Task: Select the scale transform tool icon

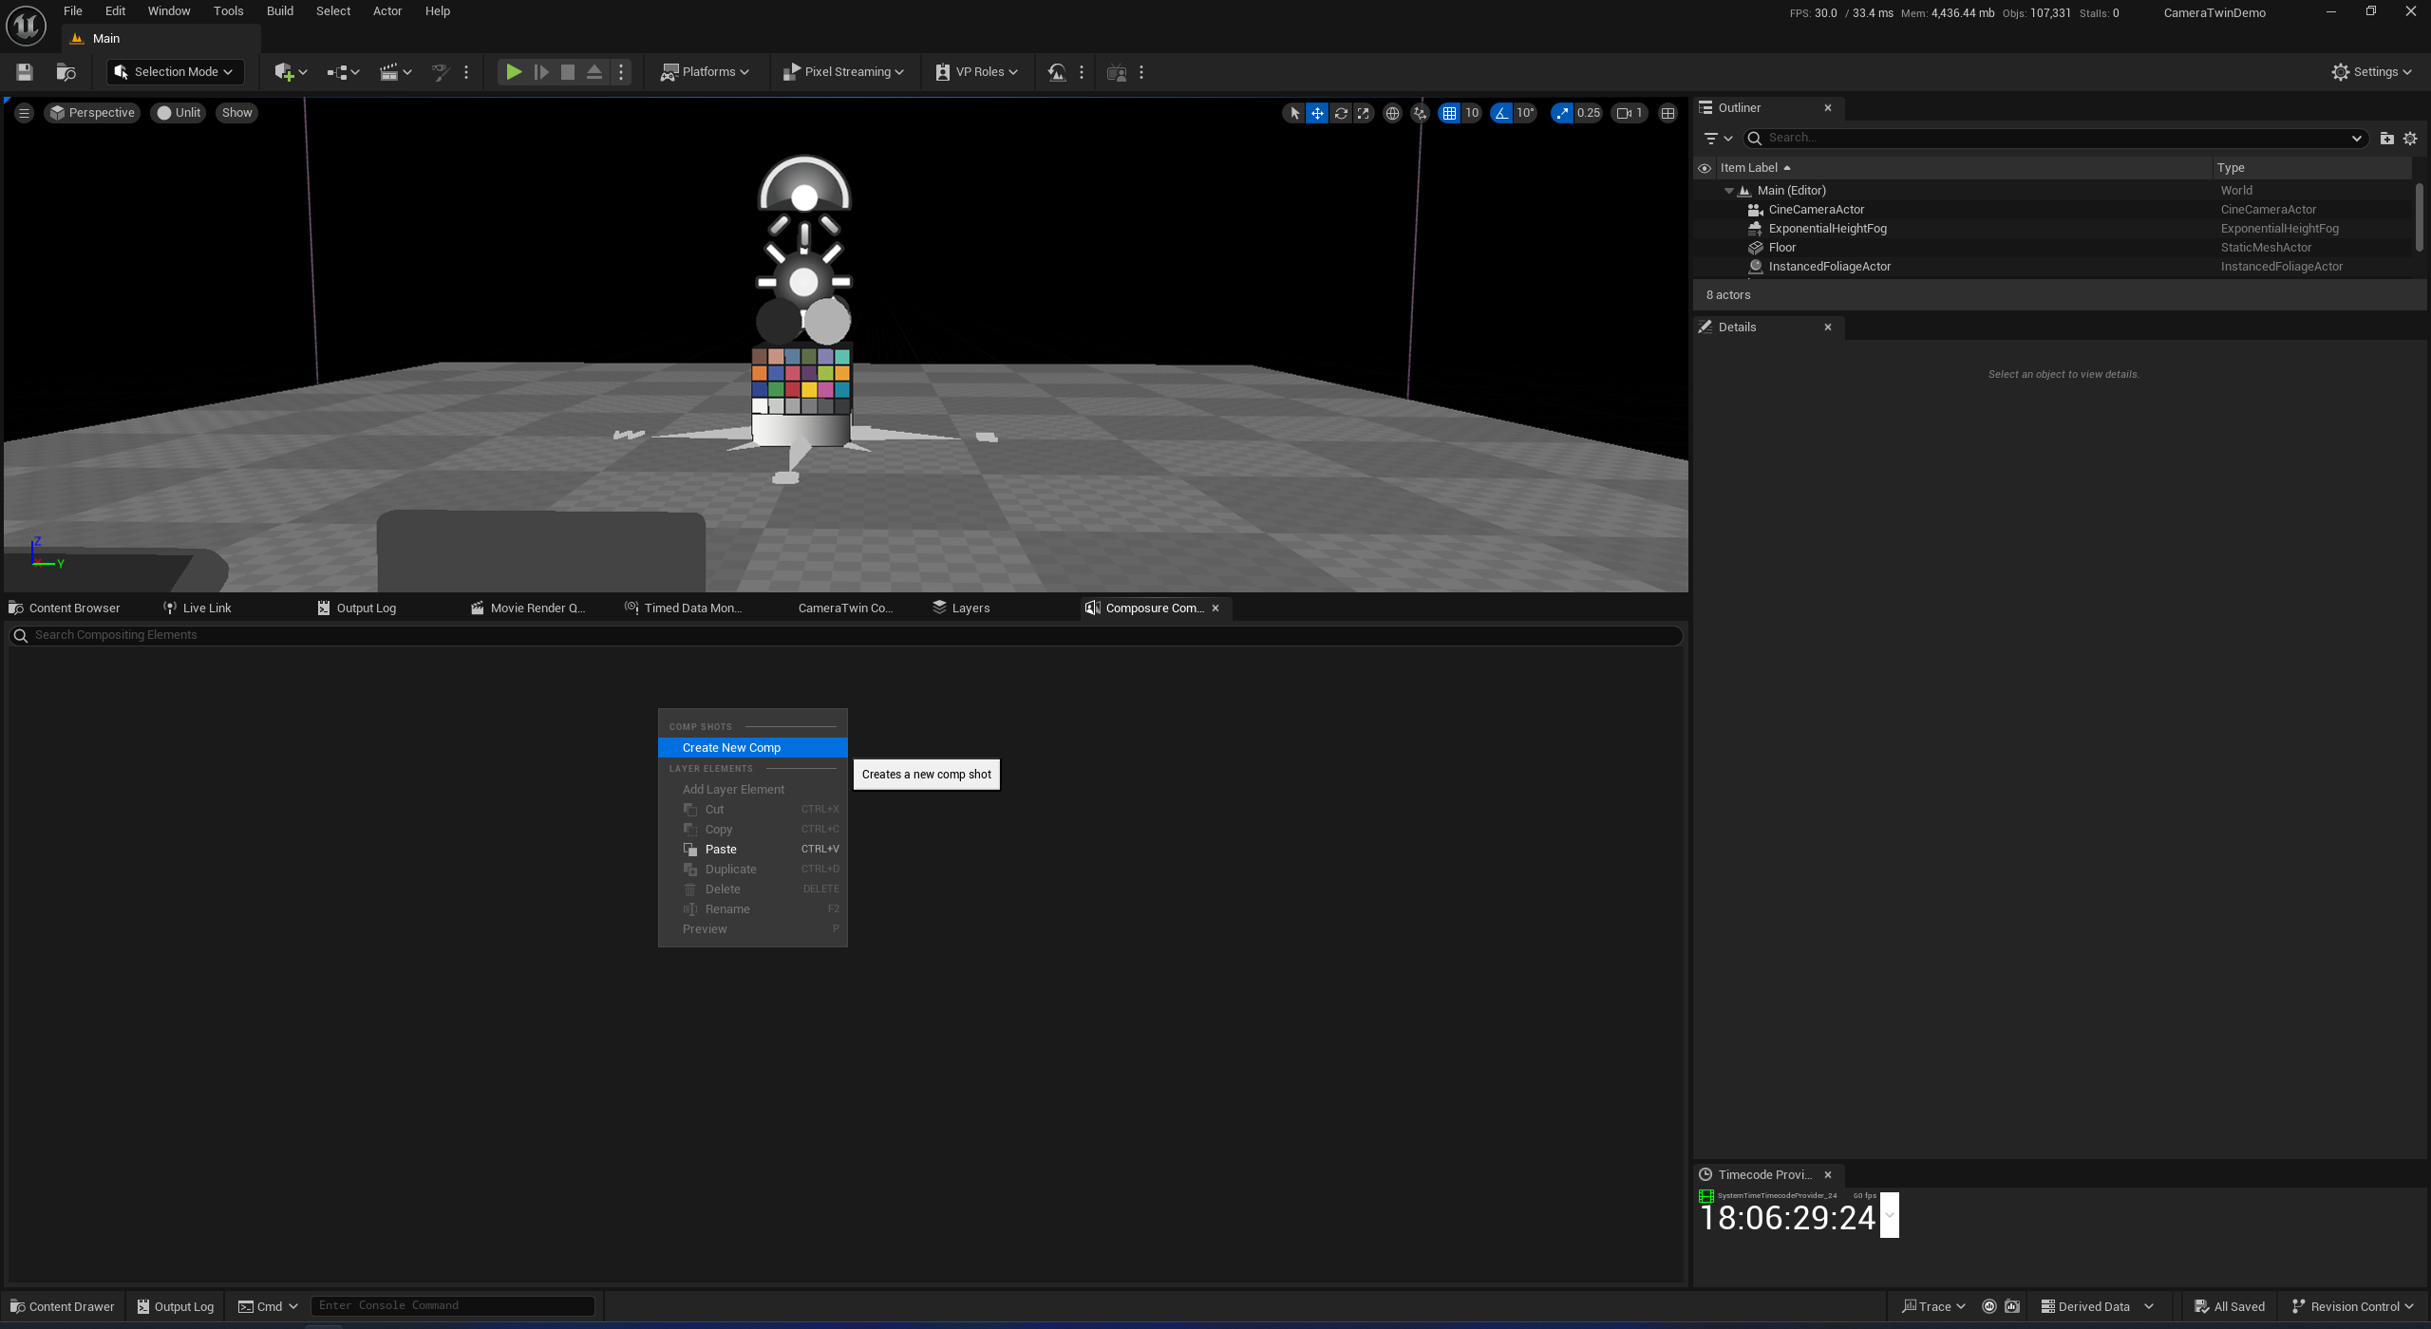Action: pos(1364,113)
